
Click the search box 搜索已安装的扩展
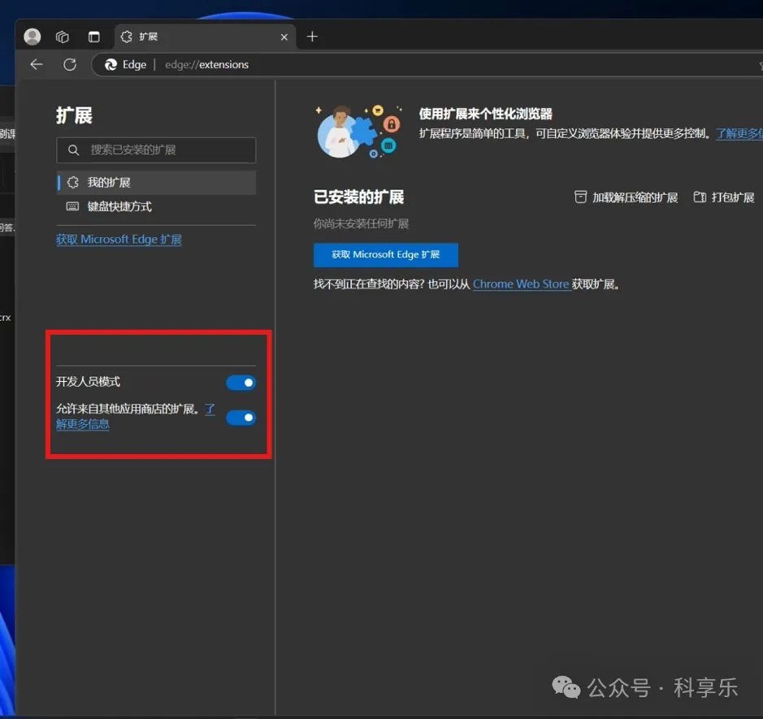pos(156,149)
